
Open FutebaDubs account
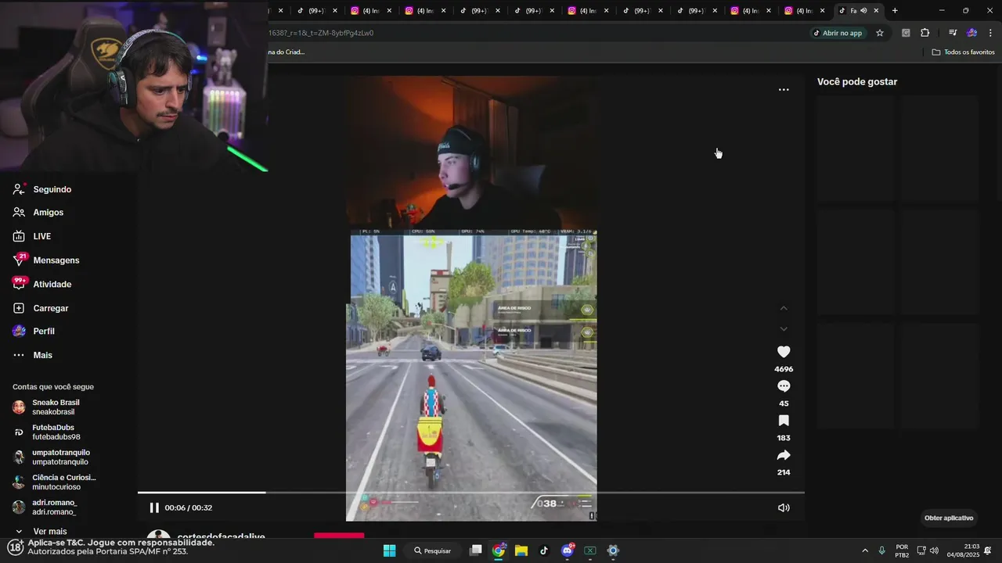pyautogui.click(x=47, y=432)
